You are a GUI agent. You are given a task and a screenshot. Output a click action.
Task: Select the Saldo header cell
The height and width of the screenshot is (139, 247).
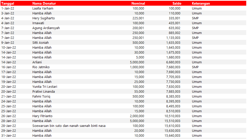(x=177, y=3)
